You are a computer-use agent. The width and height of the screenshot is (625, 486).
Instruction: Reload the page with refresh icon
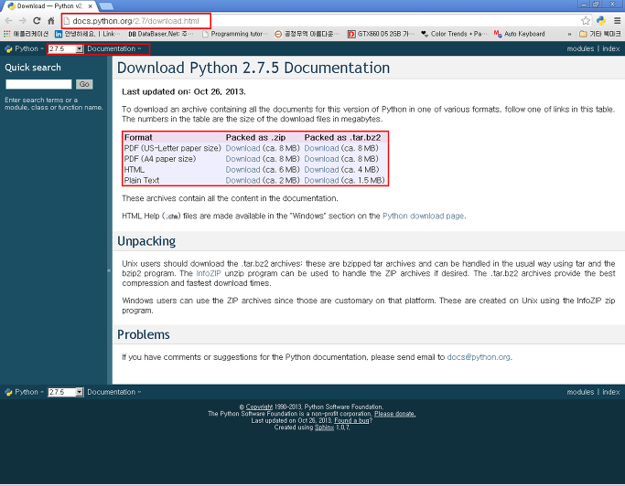pyautogui.click(x=37, y=21)
